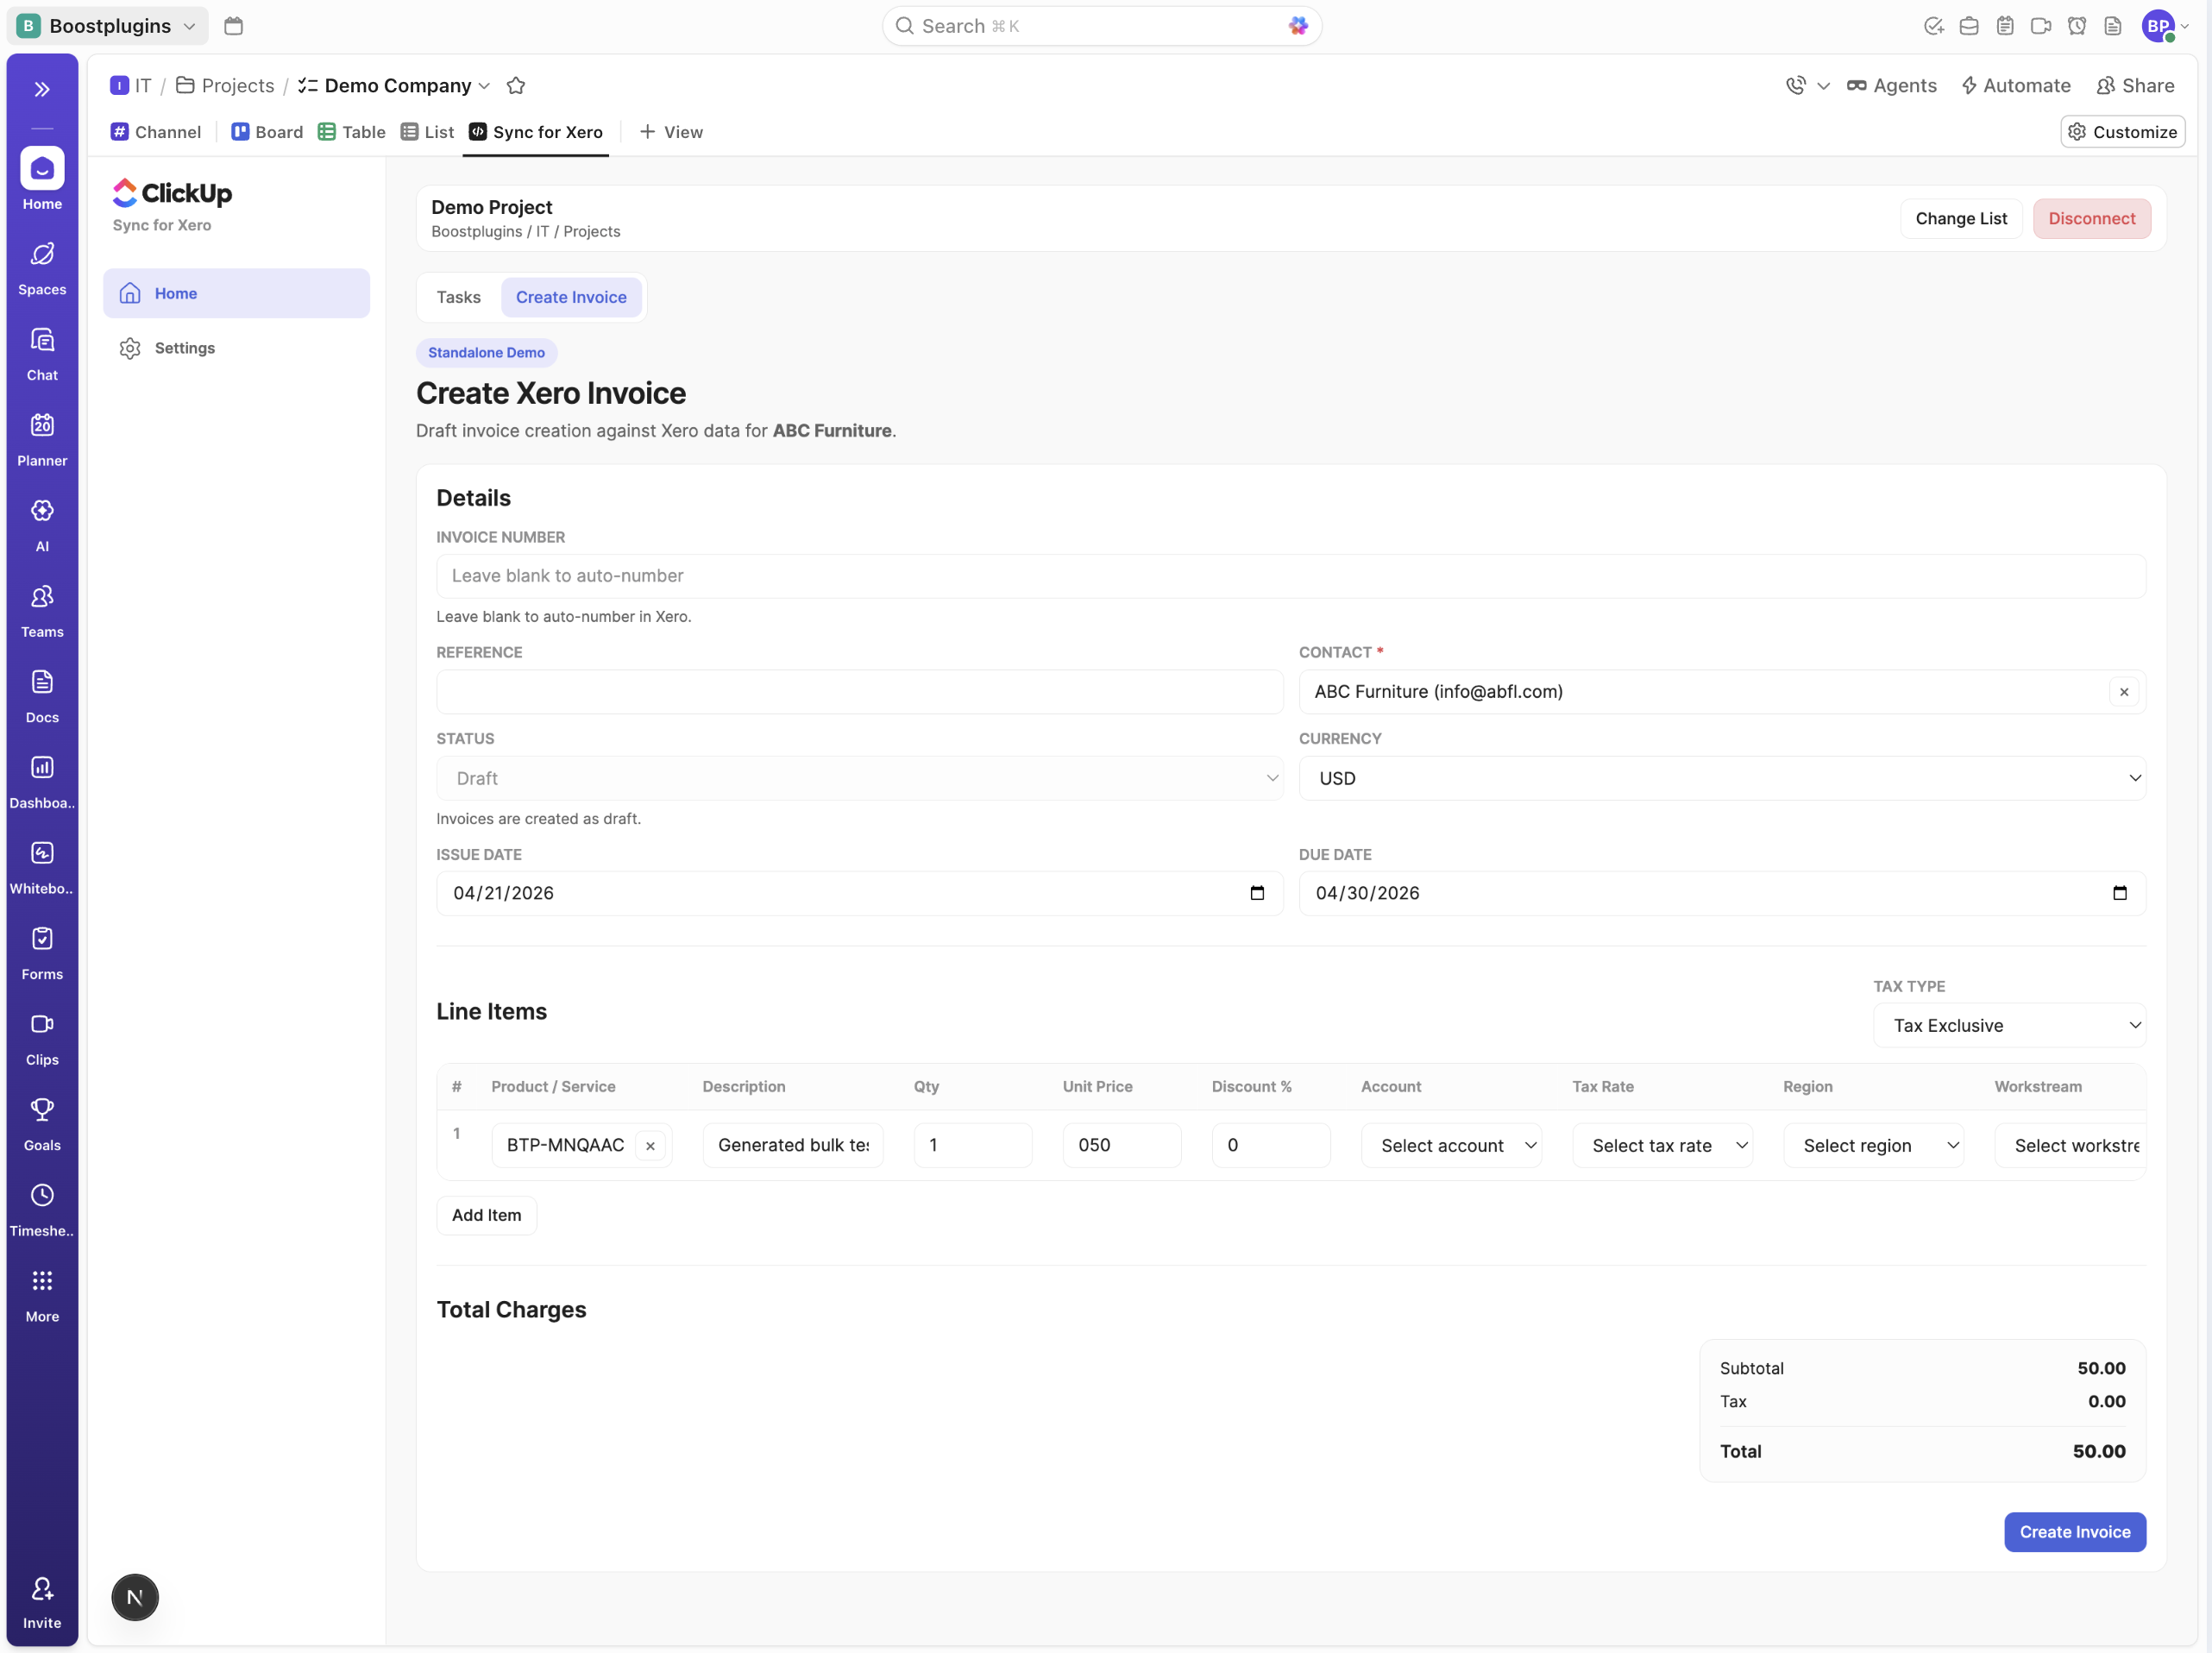Open the issue date calendar picker
The width and height of the screenshot is (2212, 1653).
[1257, 893]
